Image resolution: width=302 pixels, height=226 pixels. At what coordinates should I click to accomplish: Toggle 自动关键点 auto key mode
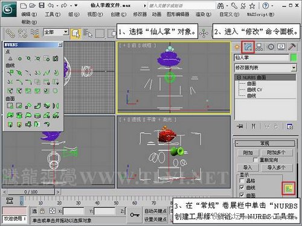click(x=155, y=211)
